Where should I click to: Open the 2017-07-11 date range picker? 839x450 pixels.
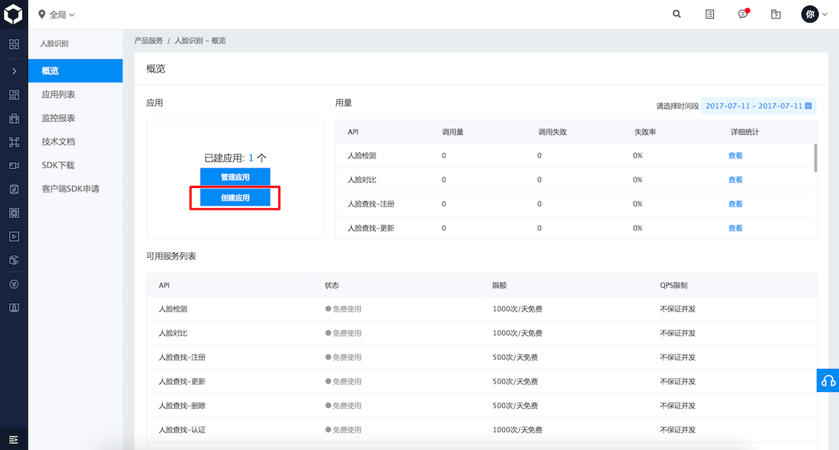[759, 106]
